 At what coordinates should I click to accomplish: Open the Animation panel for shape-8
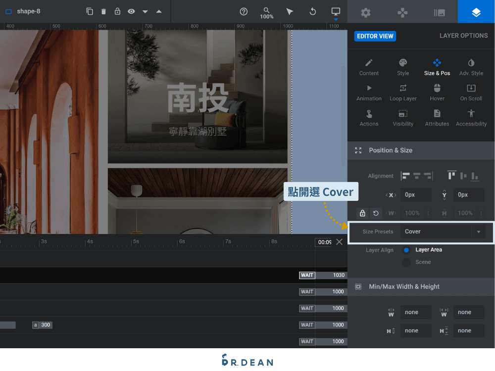(368, 94)
